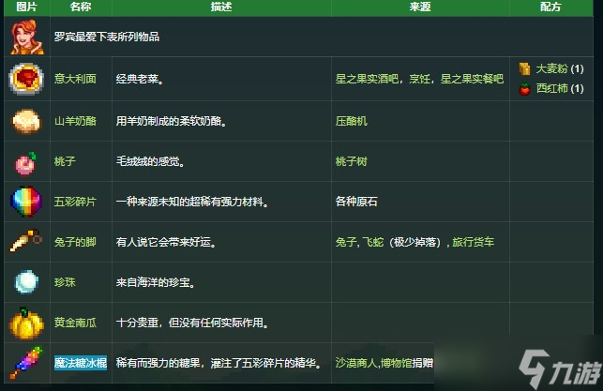Click the 图片 column header

26,7
